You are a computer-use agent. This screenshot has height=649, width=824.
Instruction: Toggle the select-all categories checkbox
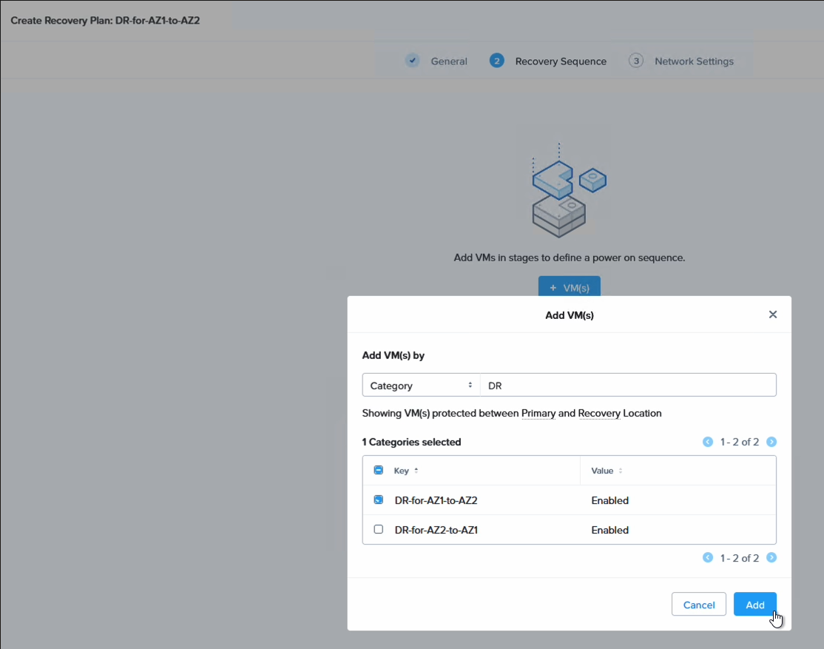[379, 470]
